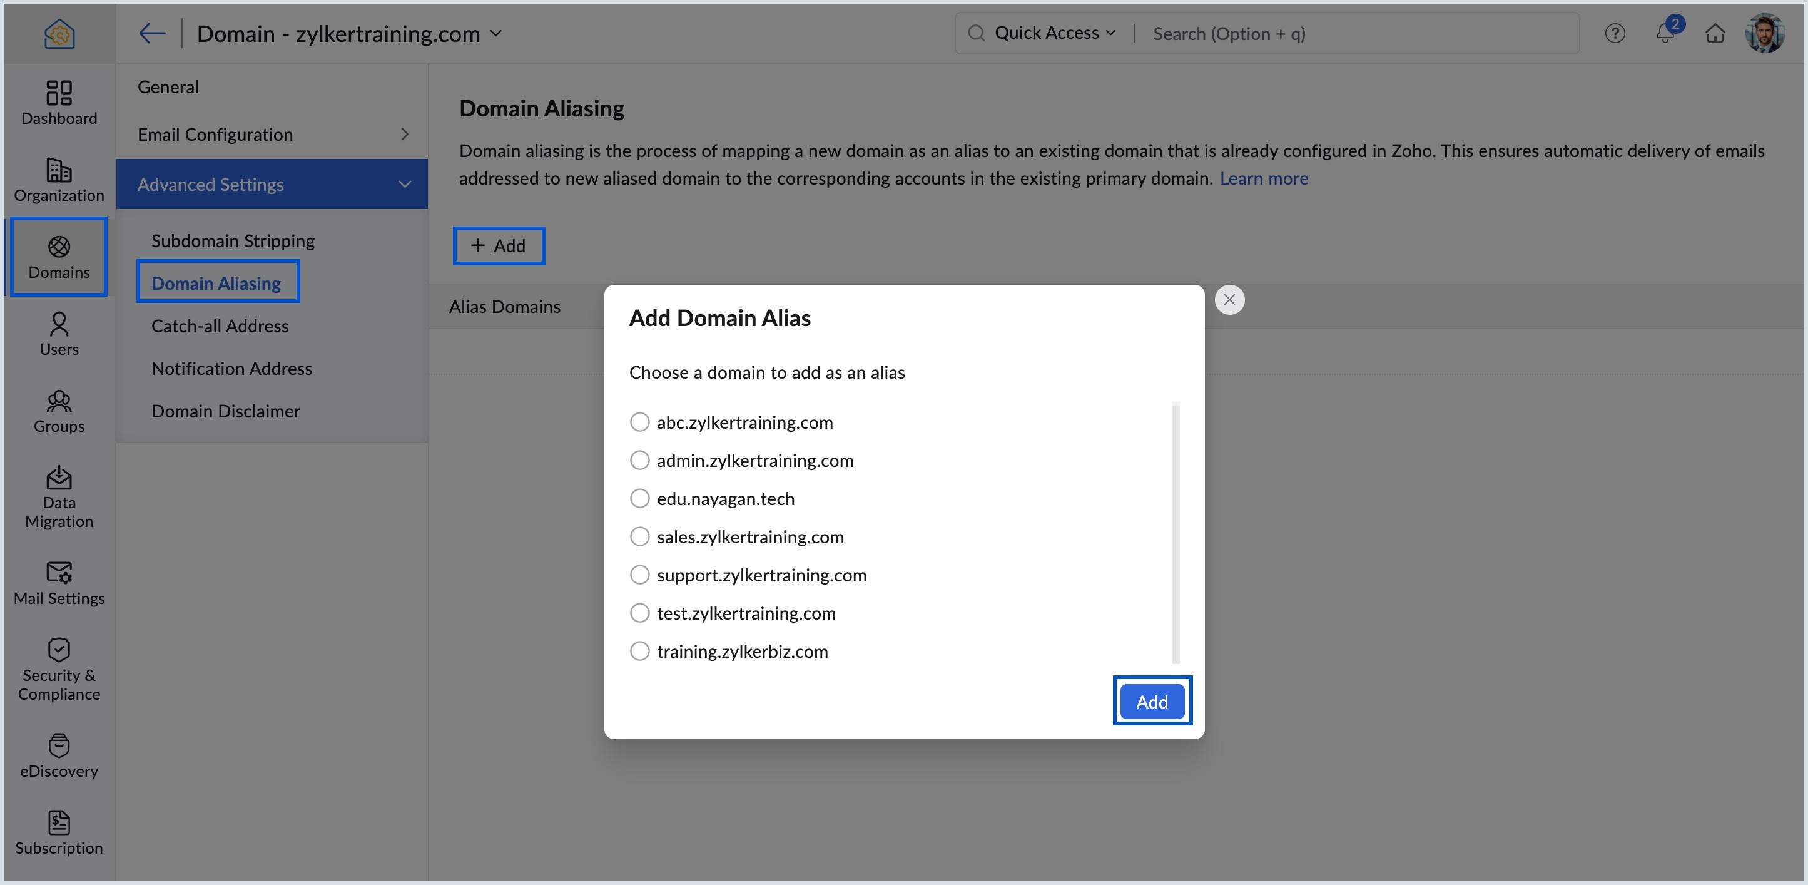1808x885 pixels.
Task: Click the Search input field
Action: pyautogui.click(x=1334, y=33)
